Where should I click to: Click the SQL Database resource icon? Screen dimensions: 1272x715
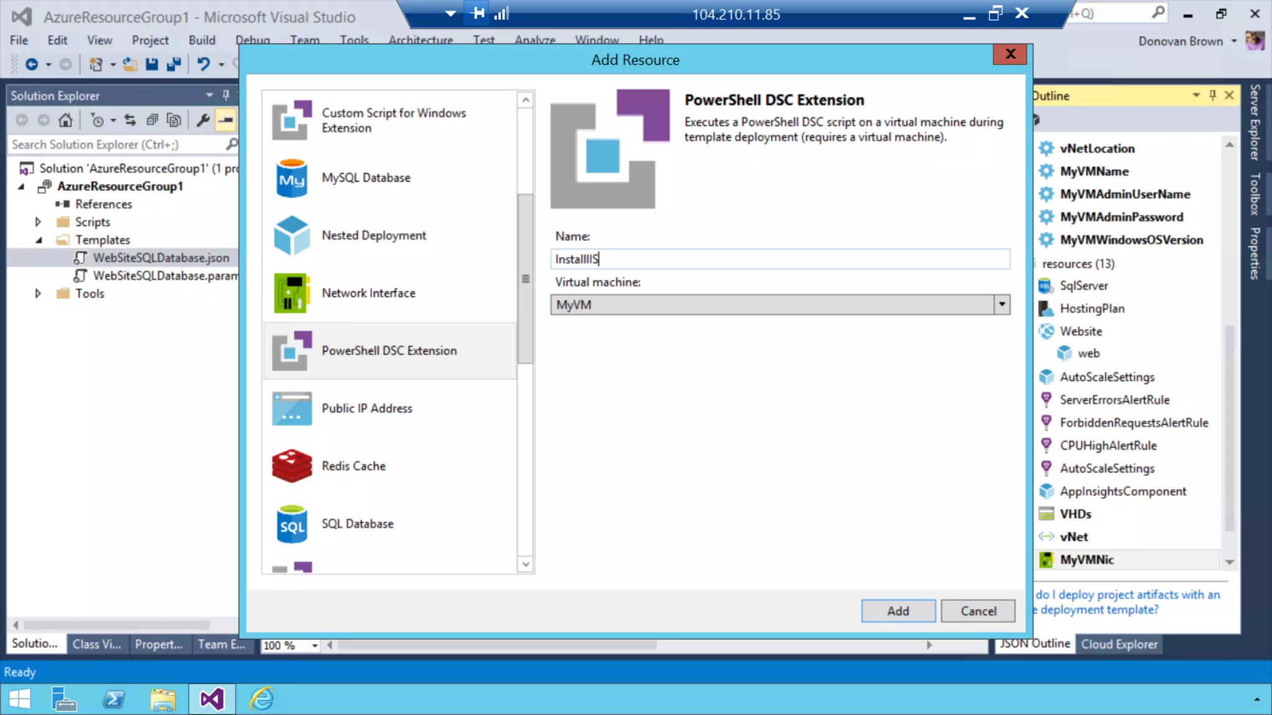click(291, 524)
